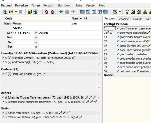
Task: Click the home icon in the toolbar
Action: point(67,12)
